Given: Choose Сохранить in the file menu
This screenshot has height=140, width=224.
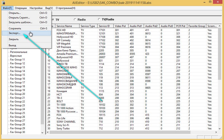Looking at the screenshot, I should [x=26, y=28].
